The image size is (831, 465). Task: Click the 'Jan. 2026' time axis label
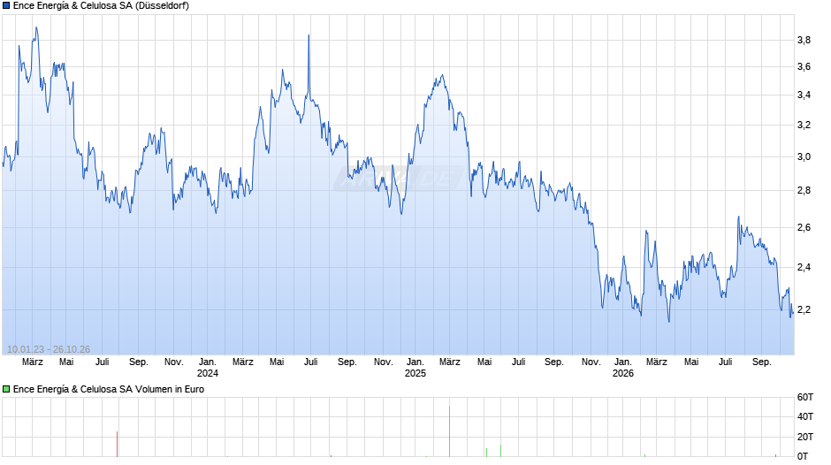tap(622, 368)
